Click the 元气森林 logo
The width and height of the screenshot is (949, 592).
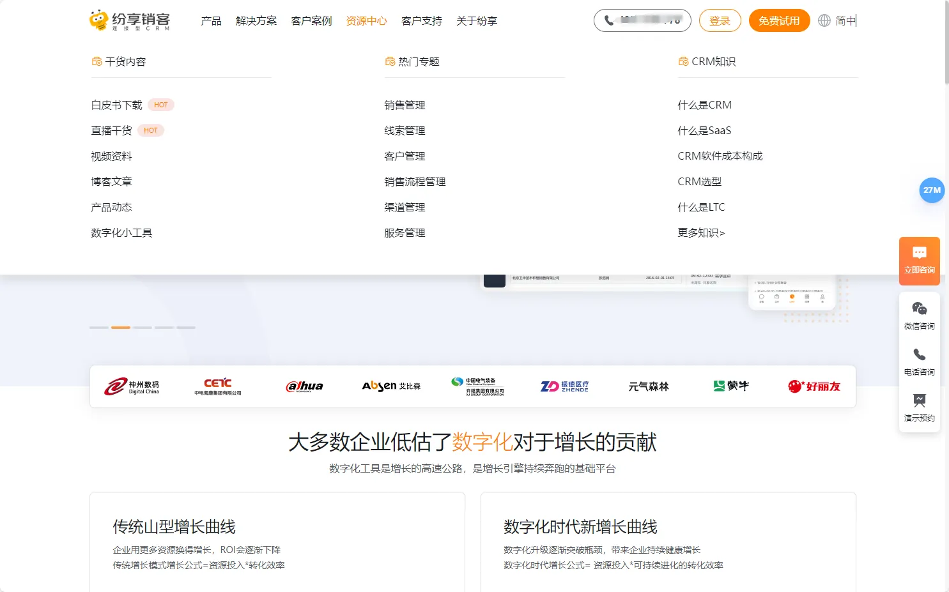649,386
